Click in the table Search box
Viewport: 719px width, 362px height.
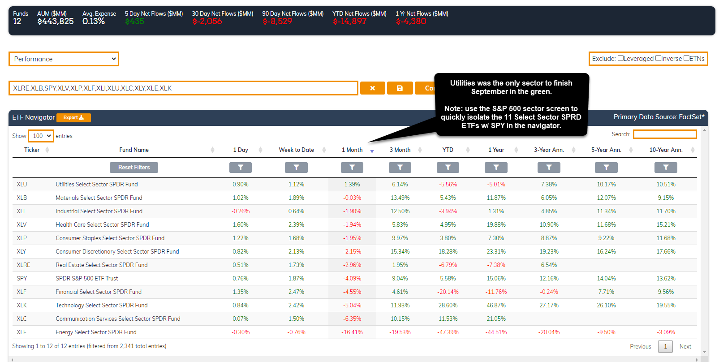pos(665,134)
